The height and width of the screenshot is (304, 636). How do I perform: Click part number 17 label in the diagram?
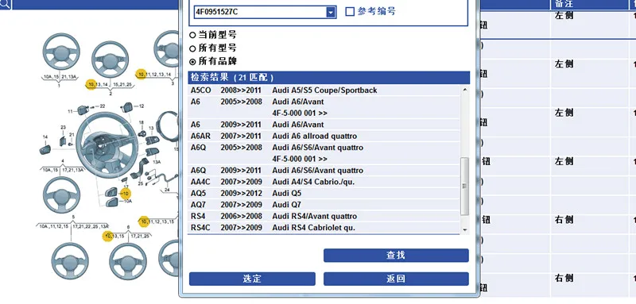(126, 187)
